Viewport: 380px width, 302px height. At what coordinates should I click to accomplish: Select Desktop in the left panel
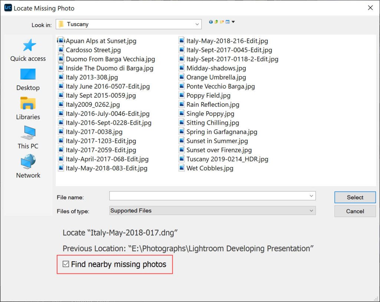coord(28,80)
